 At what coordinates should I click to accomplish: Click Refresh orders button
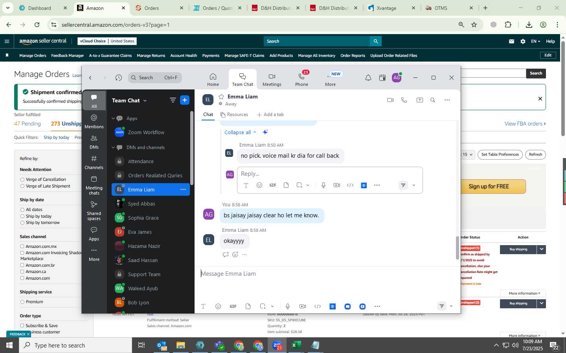535,155
